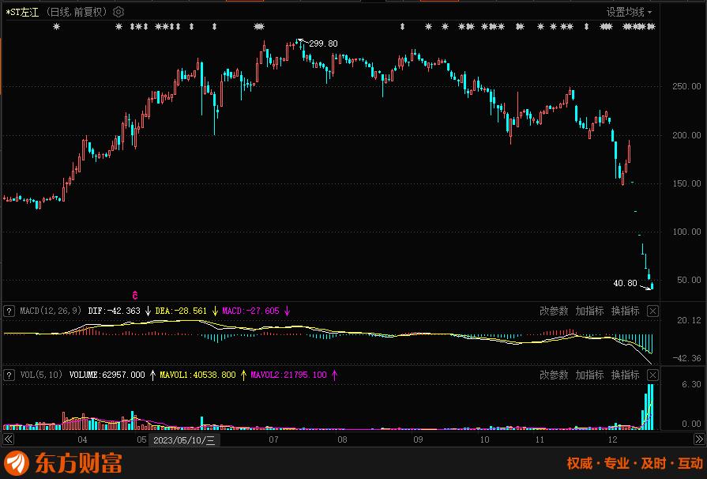Screen dimensions: 707x479
Task: Click the month 07 timeline label
Action: click(x=273, y=439)
